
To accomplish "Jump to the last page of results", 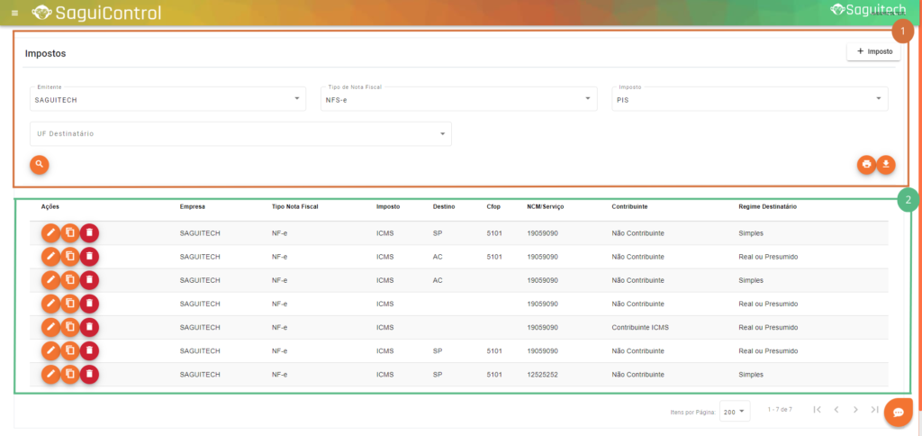I will pos(874,410).
